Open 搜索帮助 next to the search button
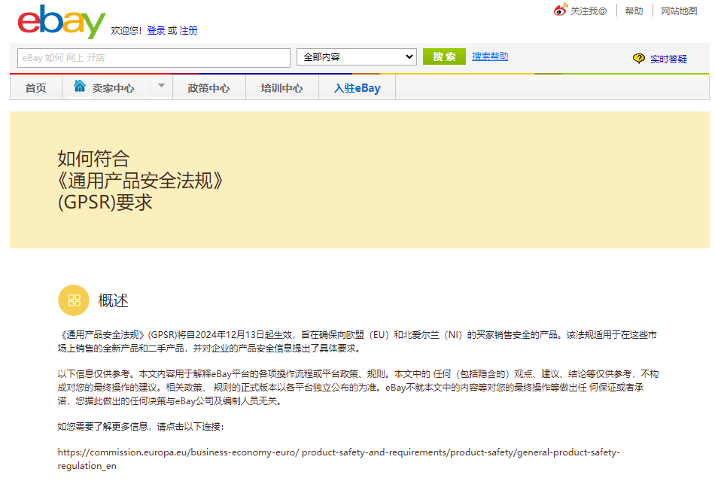Viewport: 715px width, 481px height. click(x=489, y=57)
